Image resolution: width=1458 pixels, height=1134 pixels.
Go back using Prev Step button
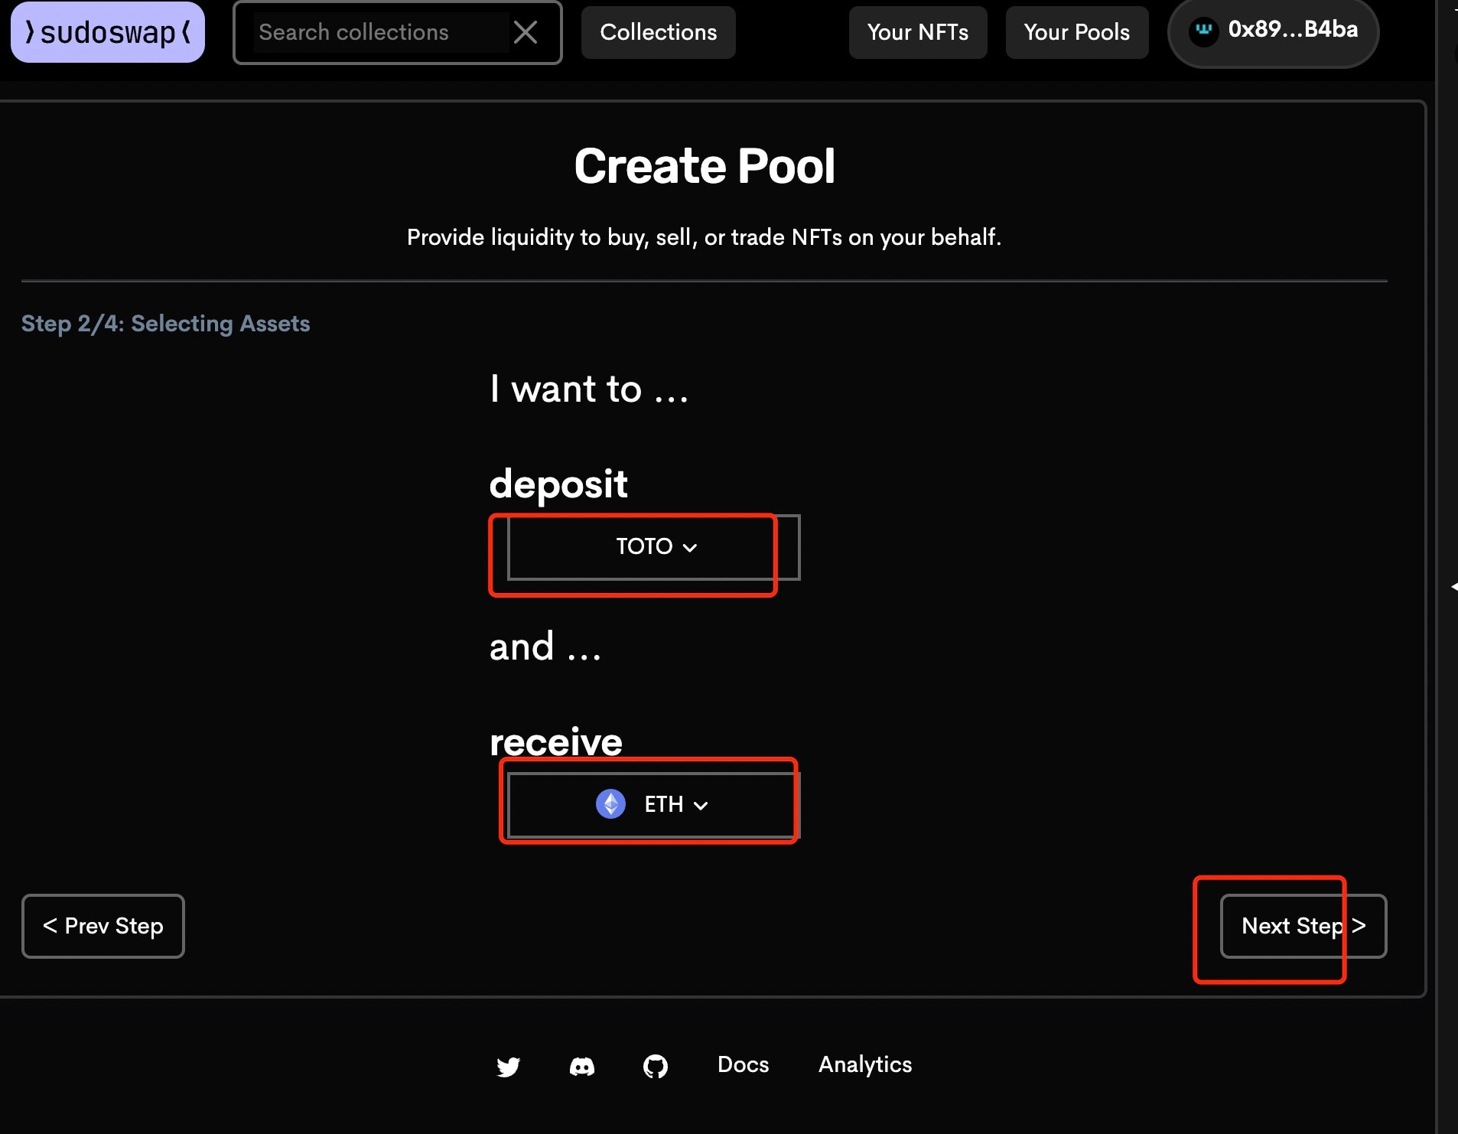(103, 926)
